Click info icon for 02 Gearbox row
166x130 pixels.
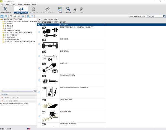click(39, 32)
